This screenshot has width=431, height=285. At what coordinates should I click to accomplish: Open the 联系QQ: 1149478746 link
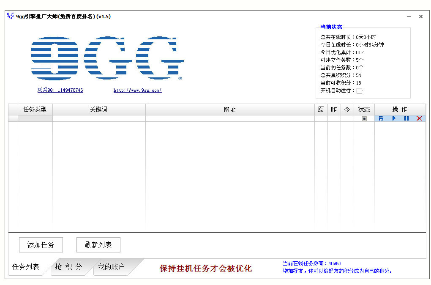[x=60, y=90]
